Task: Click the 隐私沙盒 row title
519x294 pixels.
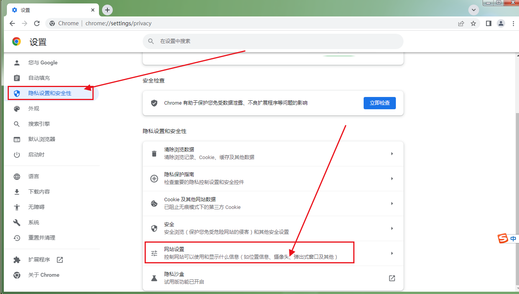Action: (x=175, y=274)
